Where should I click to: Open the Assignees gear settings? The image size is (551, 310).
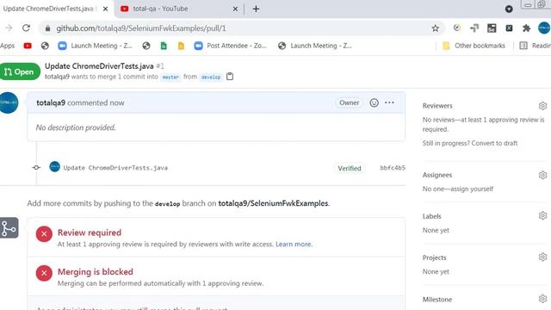coord(542,175)
